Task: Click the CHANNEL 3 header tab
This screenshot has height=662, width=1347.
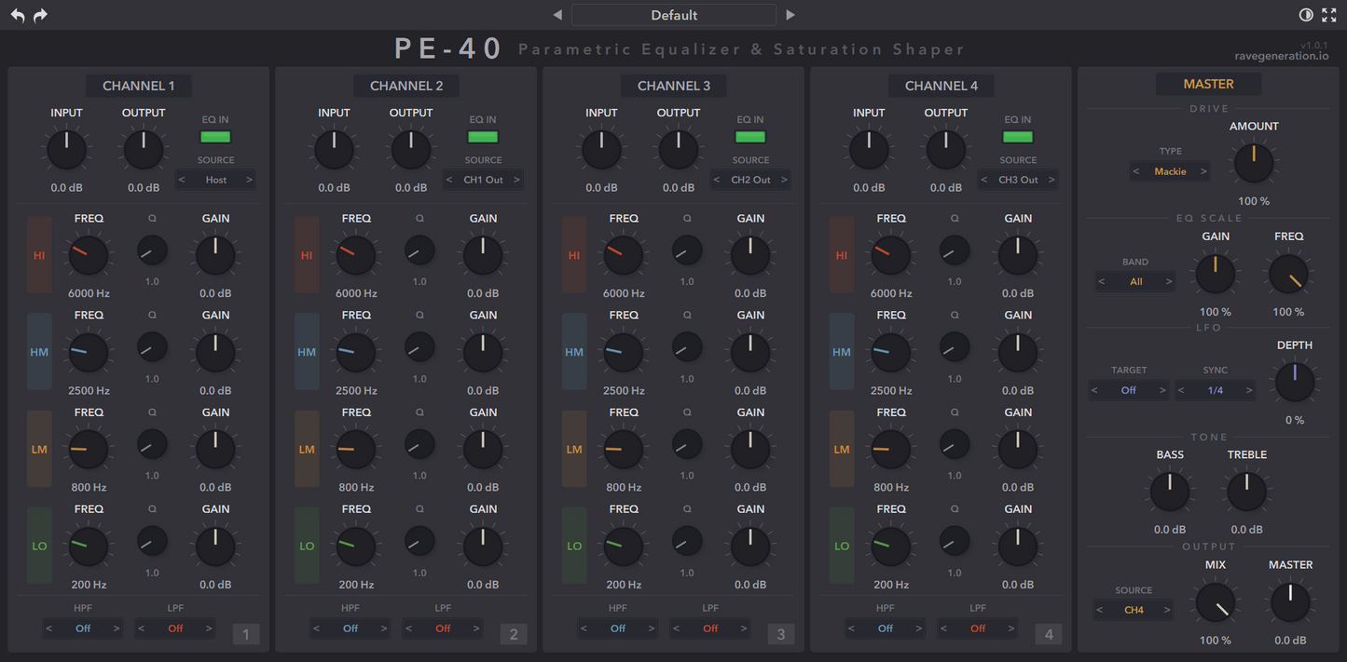Action: pos(674,86)
